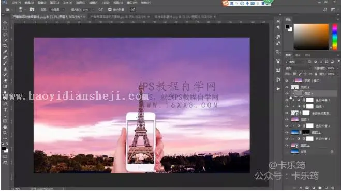Add a layer mask from panel bottom
The height and width of the screenshot is (191, 341).
pos(307,188)
